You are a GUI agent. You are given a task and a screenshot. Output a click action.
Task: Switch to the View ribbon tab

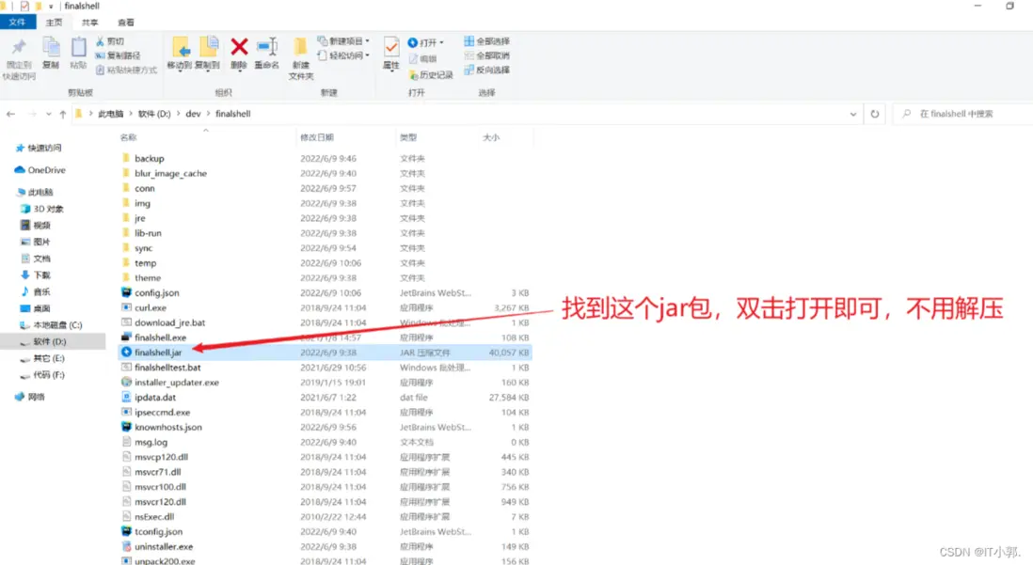pyautogui.click(x=126, y=23)
